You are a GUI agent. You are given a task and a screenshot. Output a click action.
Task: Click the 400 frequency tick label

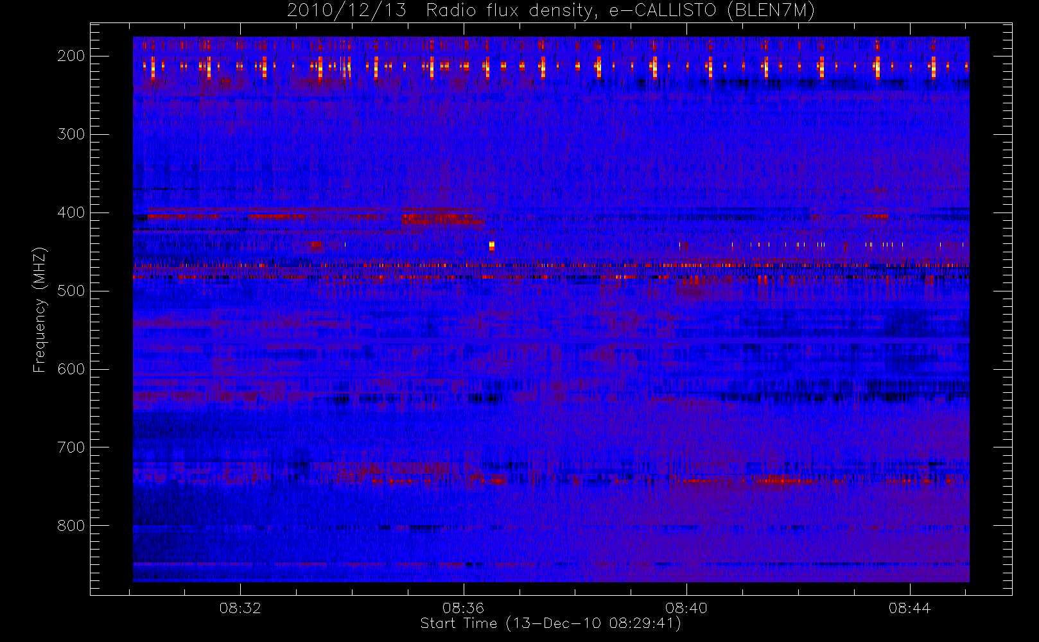71,213
